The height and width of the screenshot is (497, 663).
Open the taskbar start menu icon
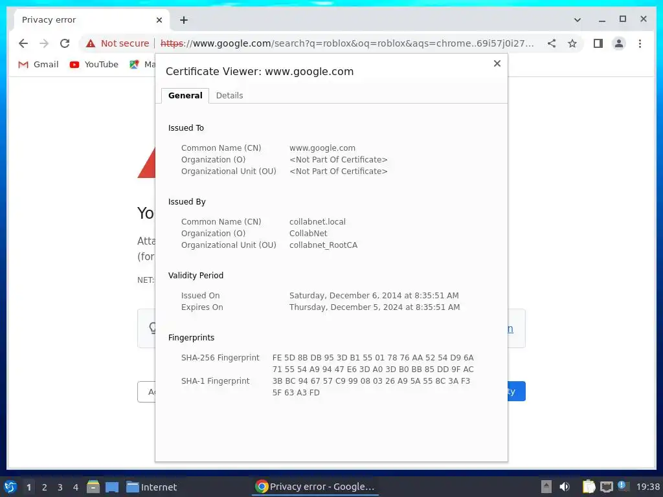pos(10,487)
